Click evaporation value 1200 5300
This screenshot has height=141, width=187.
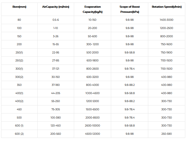pyautogui.click(x=92, y=101)
